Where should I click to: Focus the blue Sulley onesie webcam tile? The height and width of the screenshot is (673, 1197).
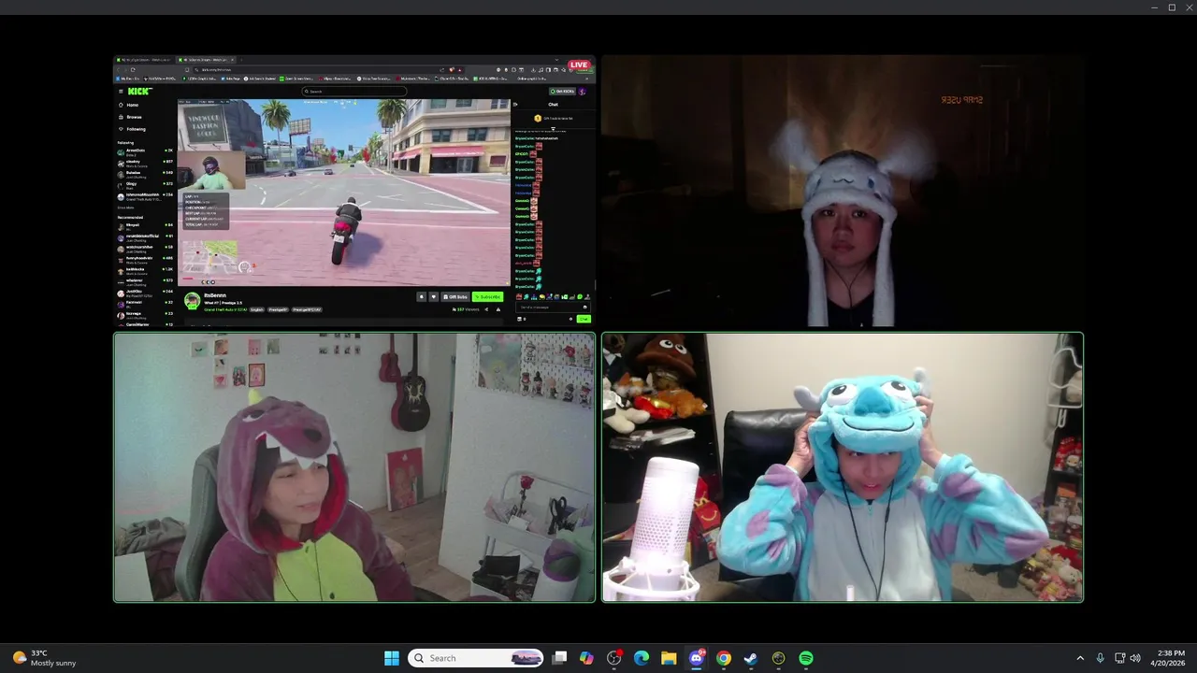click(843, 467)
